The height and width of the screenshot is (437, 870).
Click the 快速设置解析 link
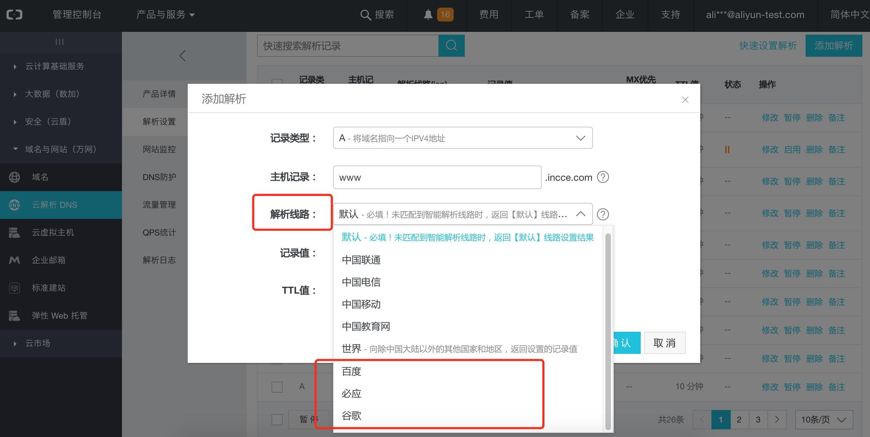click(768, 46)
